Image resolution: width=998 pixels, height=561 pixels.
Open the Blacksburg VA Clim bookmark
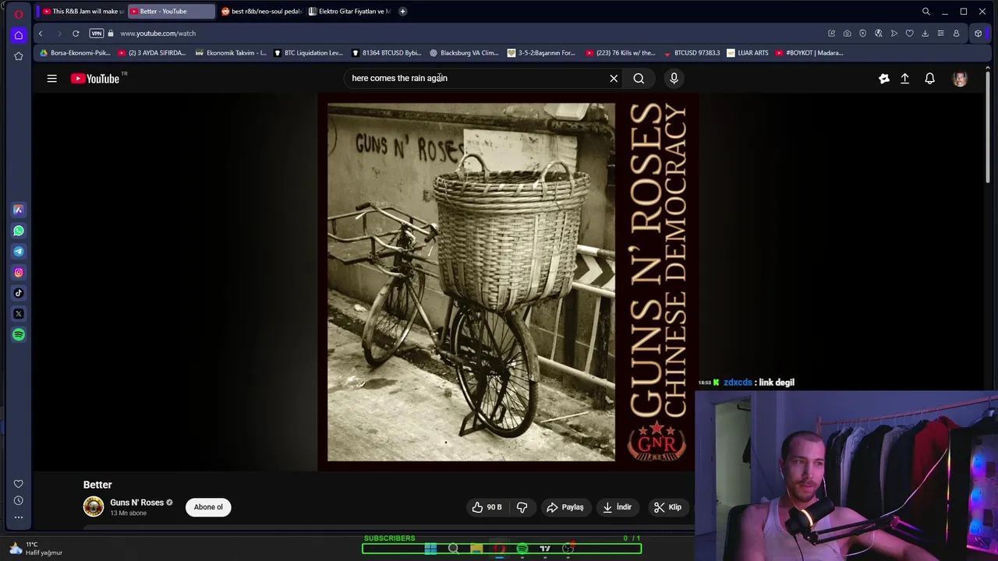464,53
